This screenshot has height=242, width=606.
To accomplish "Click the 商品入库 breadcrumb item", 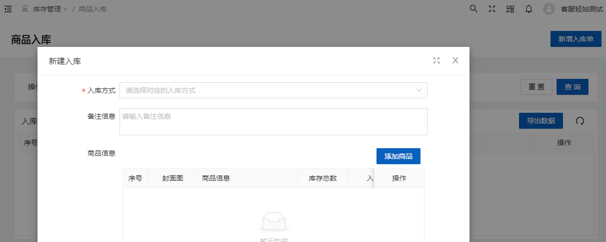I will tap(92, 9).
